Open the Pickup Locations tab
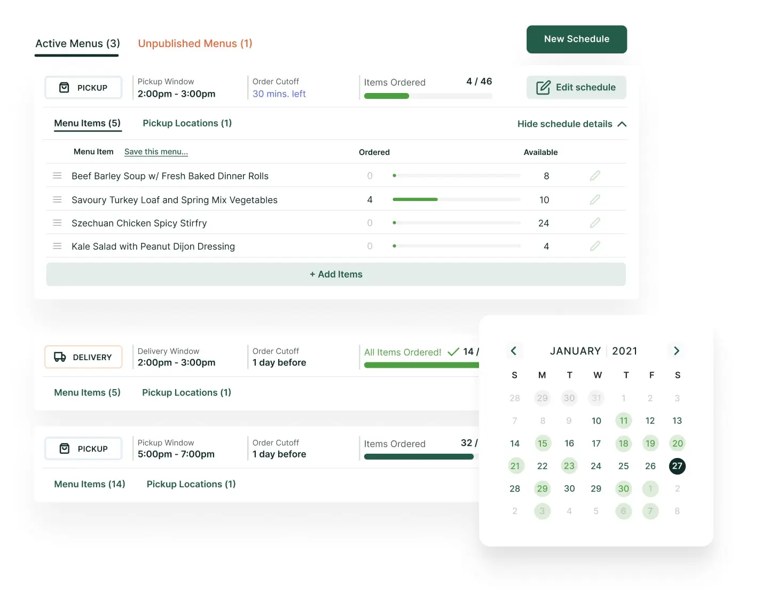 [x=187, y=123]
